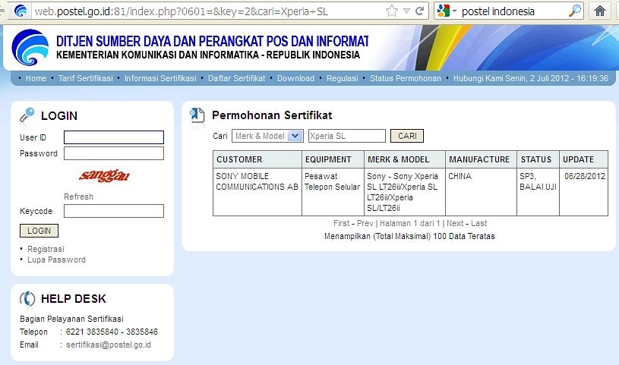Refresh the captcha via Refresh link
The height and width of the screenshot is (365, 619).
(78, 197)
